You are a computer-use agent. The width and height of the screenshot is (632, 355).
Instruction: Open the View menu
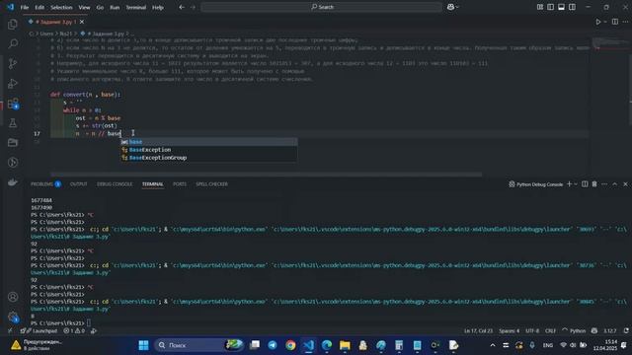coord(84,7)
